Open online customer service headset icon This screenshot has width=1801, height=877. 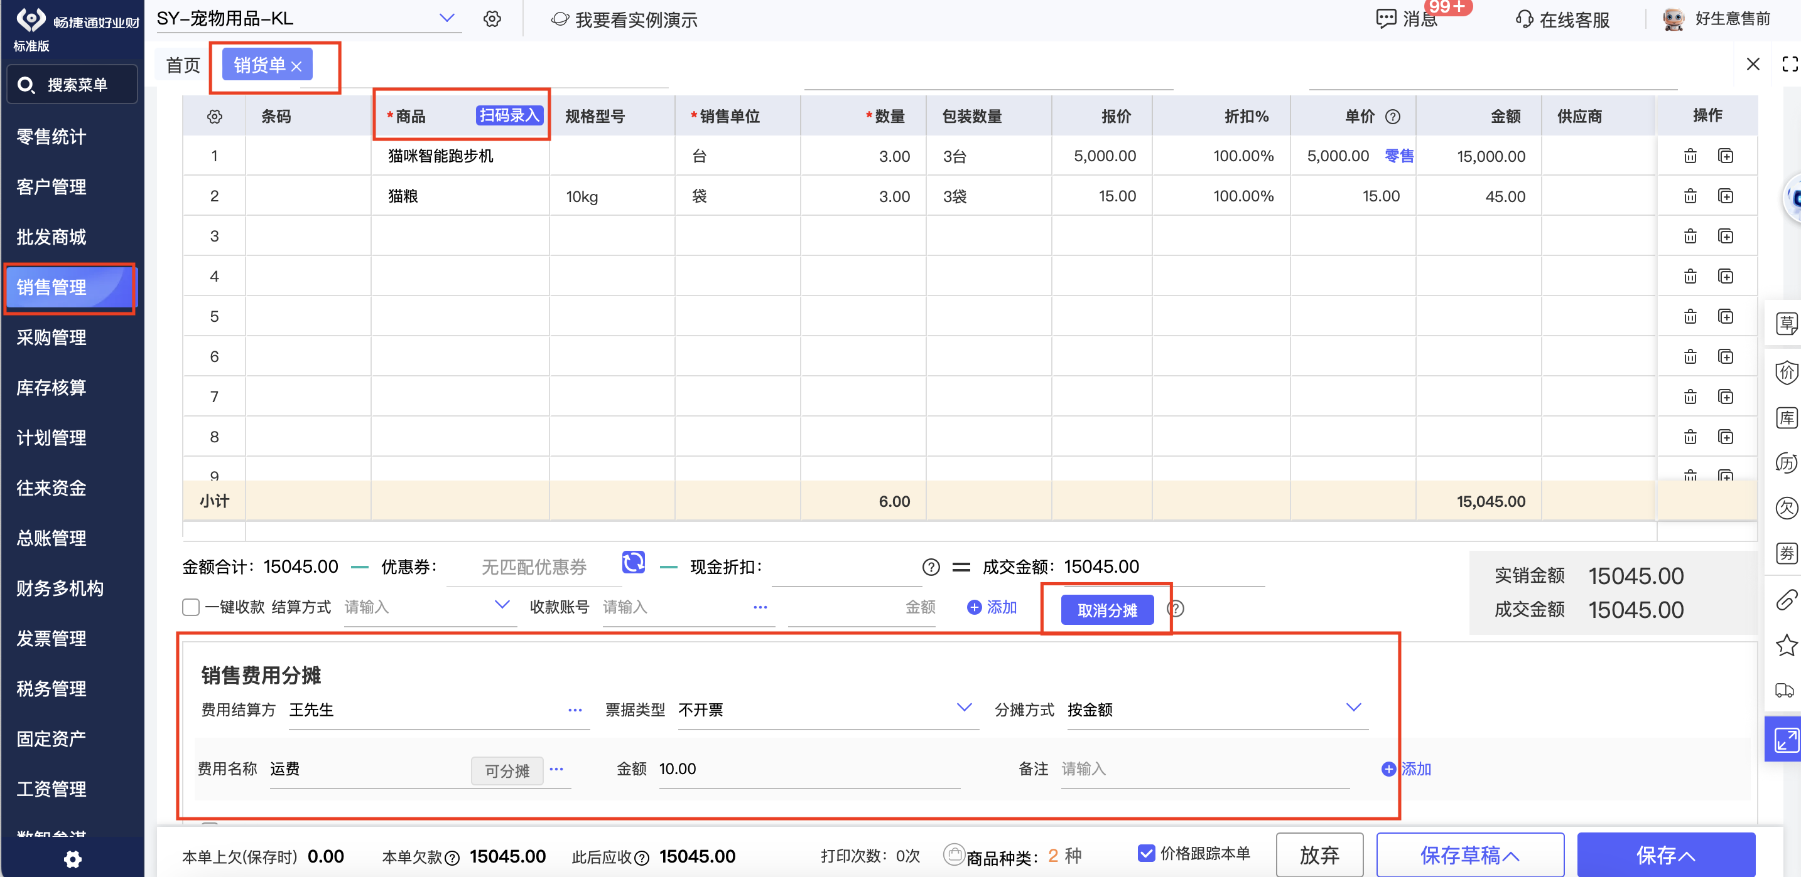[x=1524, y=19]
